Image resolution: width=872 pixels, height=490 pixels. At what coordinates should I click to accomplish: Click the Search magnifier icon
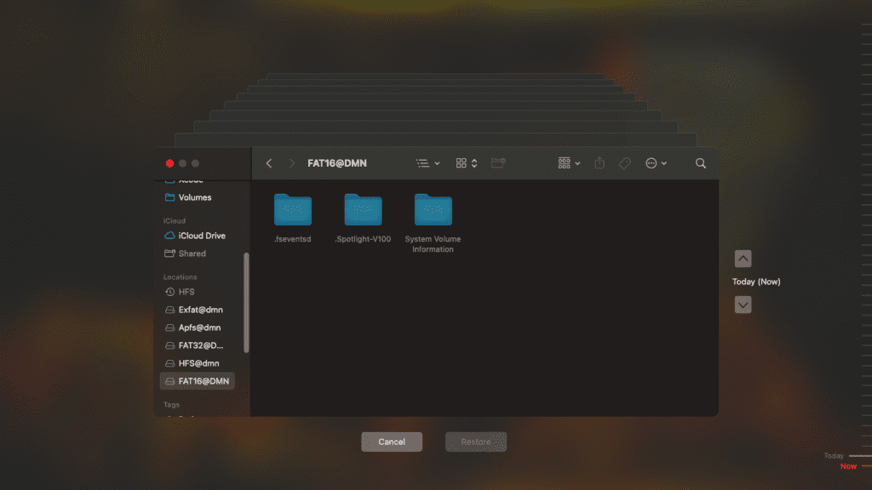701,163
